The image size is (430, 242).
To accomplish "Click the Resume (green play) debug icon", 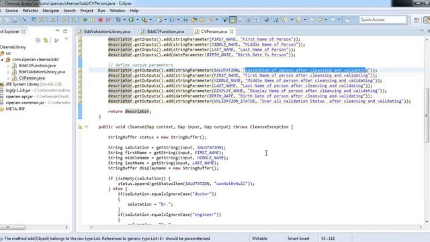I will (85, 19).
